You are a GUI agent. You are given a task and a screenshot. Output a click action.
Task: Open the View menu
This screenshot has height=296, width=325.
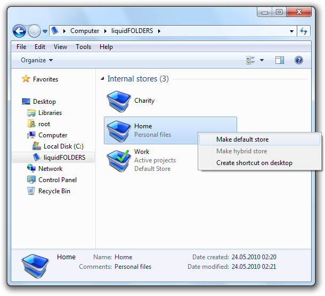coord(60,47)
